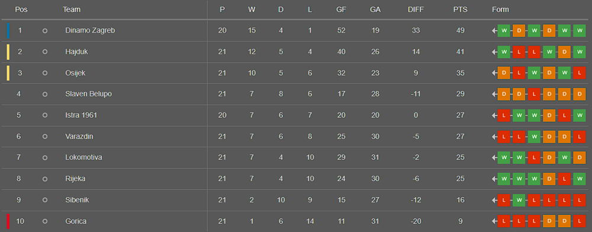Click the form arrow icon in Rijeka's row
The width and height of the screenshot is (592, 232).
494,179
